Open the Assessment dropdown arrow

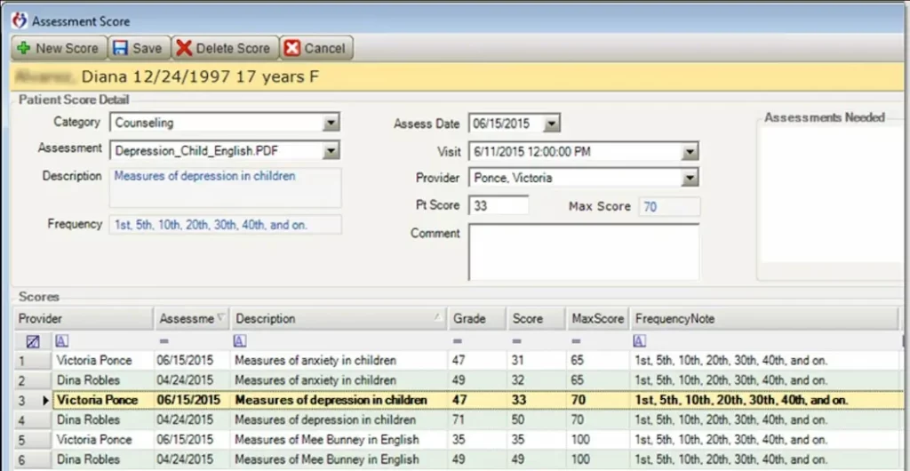pyautogui.click(x=331, y=150)
